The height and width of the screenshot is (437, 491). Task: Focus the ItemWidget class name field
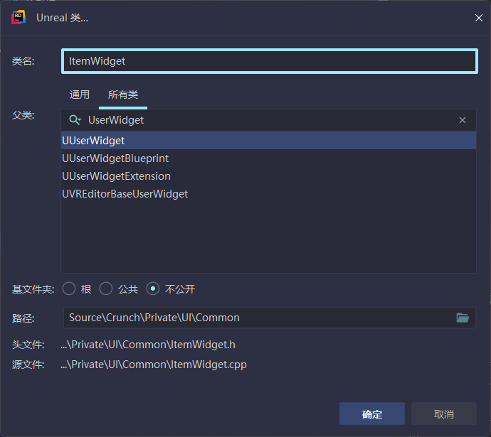[x=270, y=61]
